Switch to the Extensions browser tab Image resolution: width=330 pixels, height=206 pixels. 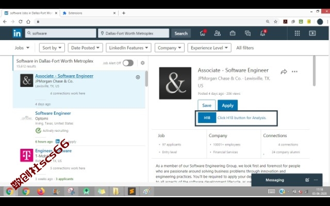tap(88, 13)
